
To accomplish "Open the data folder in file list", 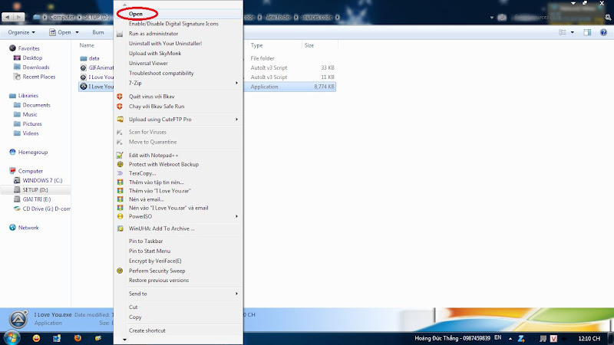I will (94, 58).
